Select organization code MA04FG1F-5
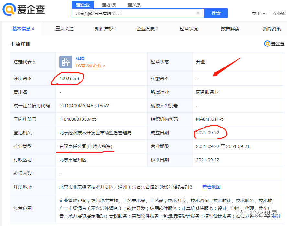This screenshot has height=226, width=287. pyautogui.click(x=210, y=119)
